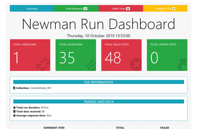Click the collection file icon
The width and height of the screenshot is (201, 129).
(x=14, y=88)
